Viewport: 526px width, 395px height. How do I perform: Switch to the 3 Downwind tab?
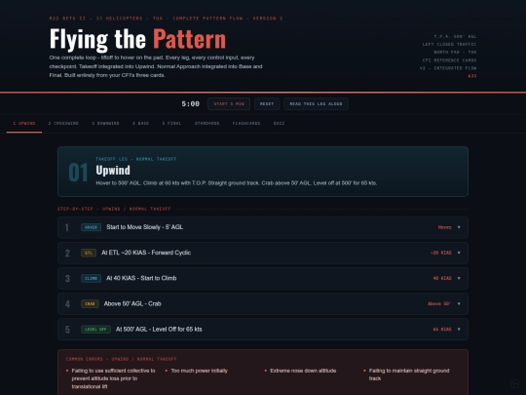coord(105,124)
